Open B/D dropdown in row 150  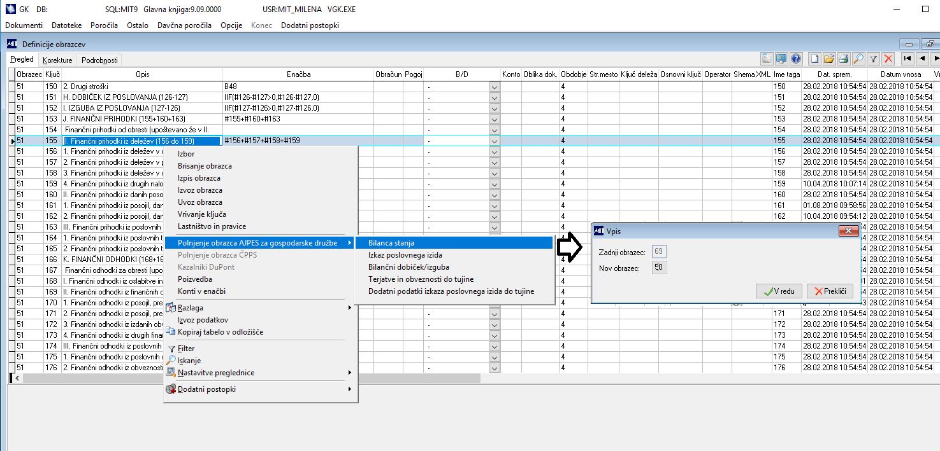click(495, 87)
